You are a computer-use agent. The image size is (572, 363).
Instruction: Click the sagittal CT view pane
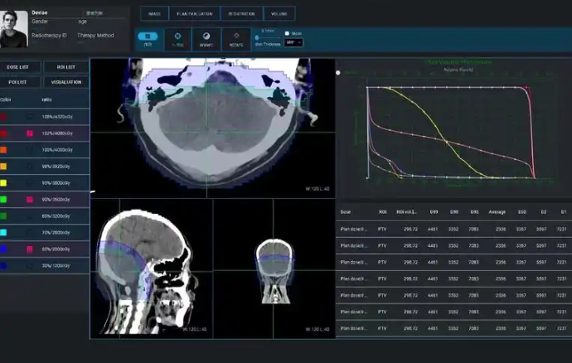(x=152, y=269)
